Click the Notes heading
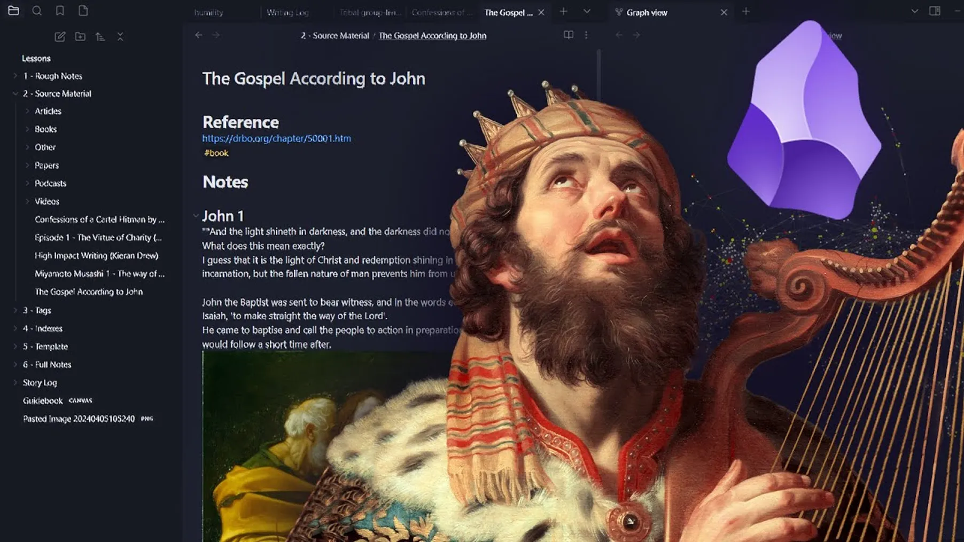Image resolution: width=964 pixels, height=542 pixels. 225,182
